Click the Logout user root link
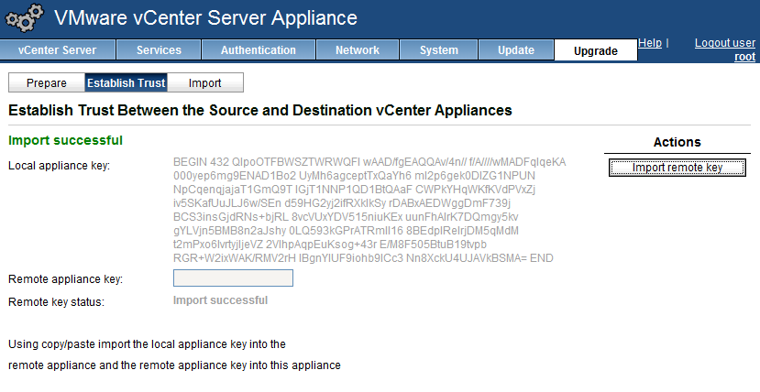The width and height of the screenshot is (760, 392). click(x=724, y=49)
